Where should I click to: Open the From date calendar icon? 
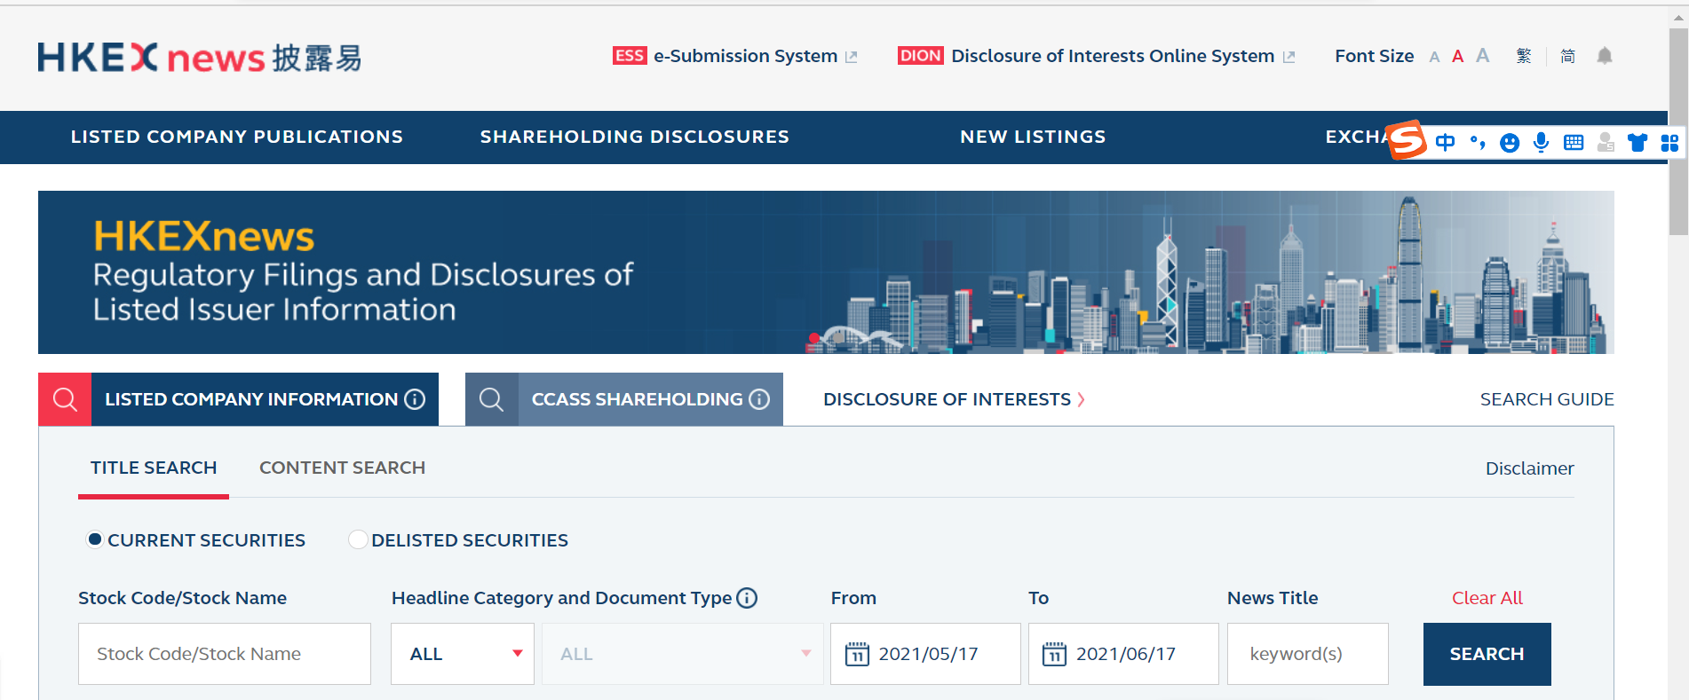pos(857,654)
